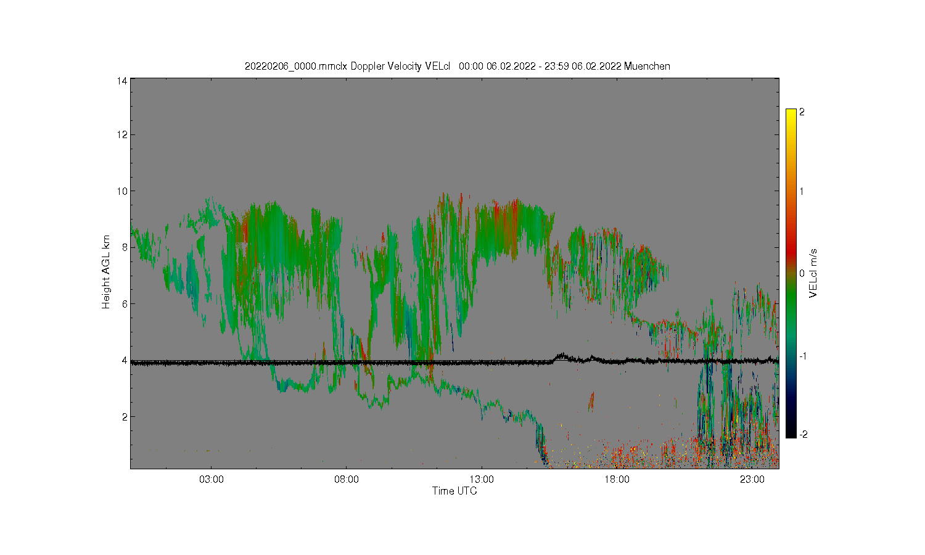Screen dimensions: 925x555
Task: Click the 13:00 time tick label
Action: (482, 479)
